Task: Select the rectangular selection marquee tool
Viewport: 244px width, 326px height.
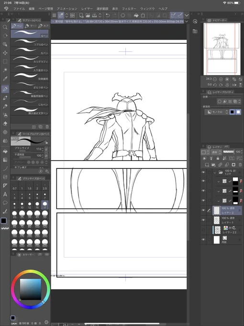Action: 5,61
